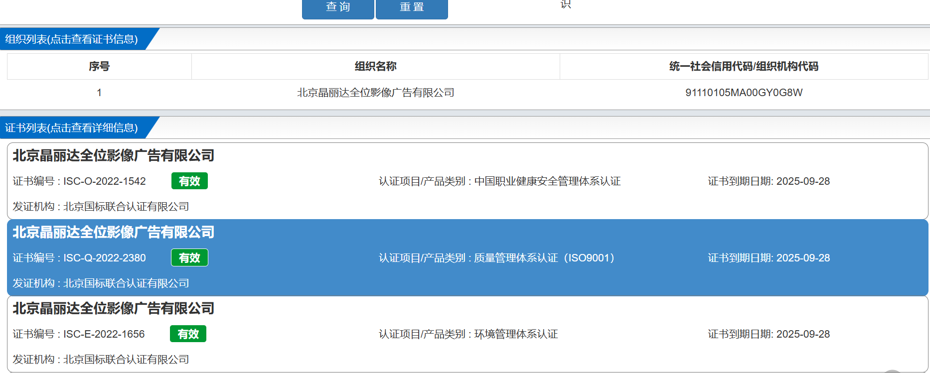Open organization 北京晶丽达全位影像广告有限公司 in the table row

pos(376,93)
